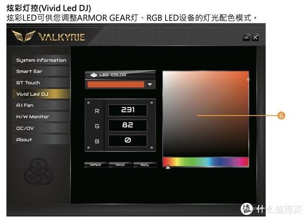
Task: Click the orange LED color swatch
Action: coord(116,84)
